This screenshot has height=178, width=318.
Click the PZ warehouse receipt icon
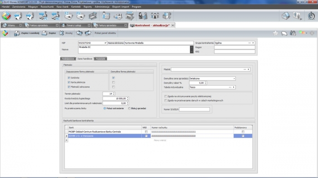click(43, 15)
